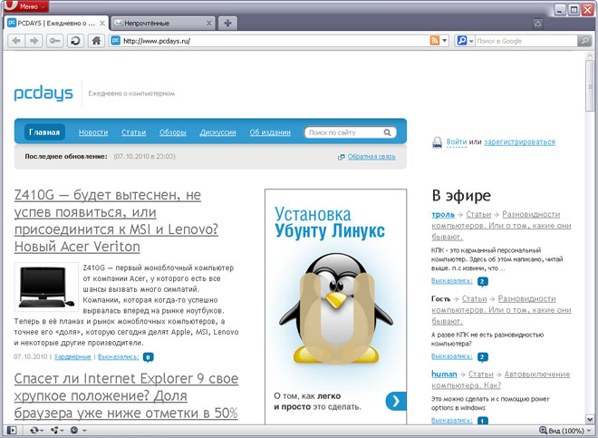Click the Ubuntu Linux penguin banner
The image size is (598, 438).
coord(335,307)
